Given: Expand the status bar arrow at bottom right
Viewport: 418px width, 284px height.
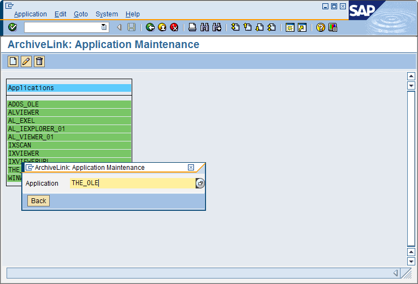Looking at the screenshot, I should point(396,273).
